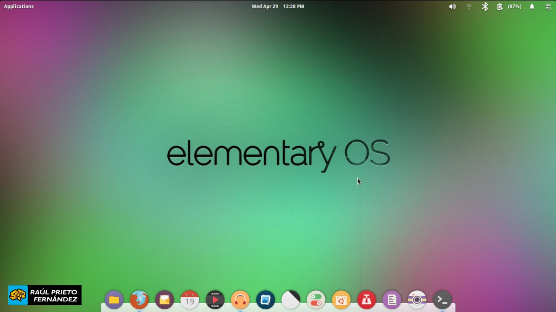The height and width of the screenshot is (312, 556).
Task: Open the Music headphones app
Action: pos(240,300)
